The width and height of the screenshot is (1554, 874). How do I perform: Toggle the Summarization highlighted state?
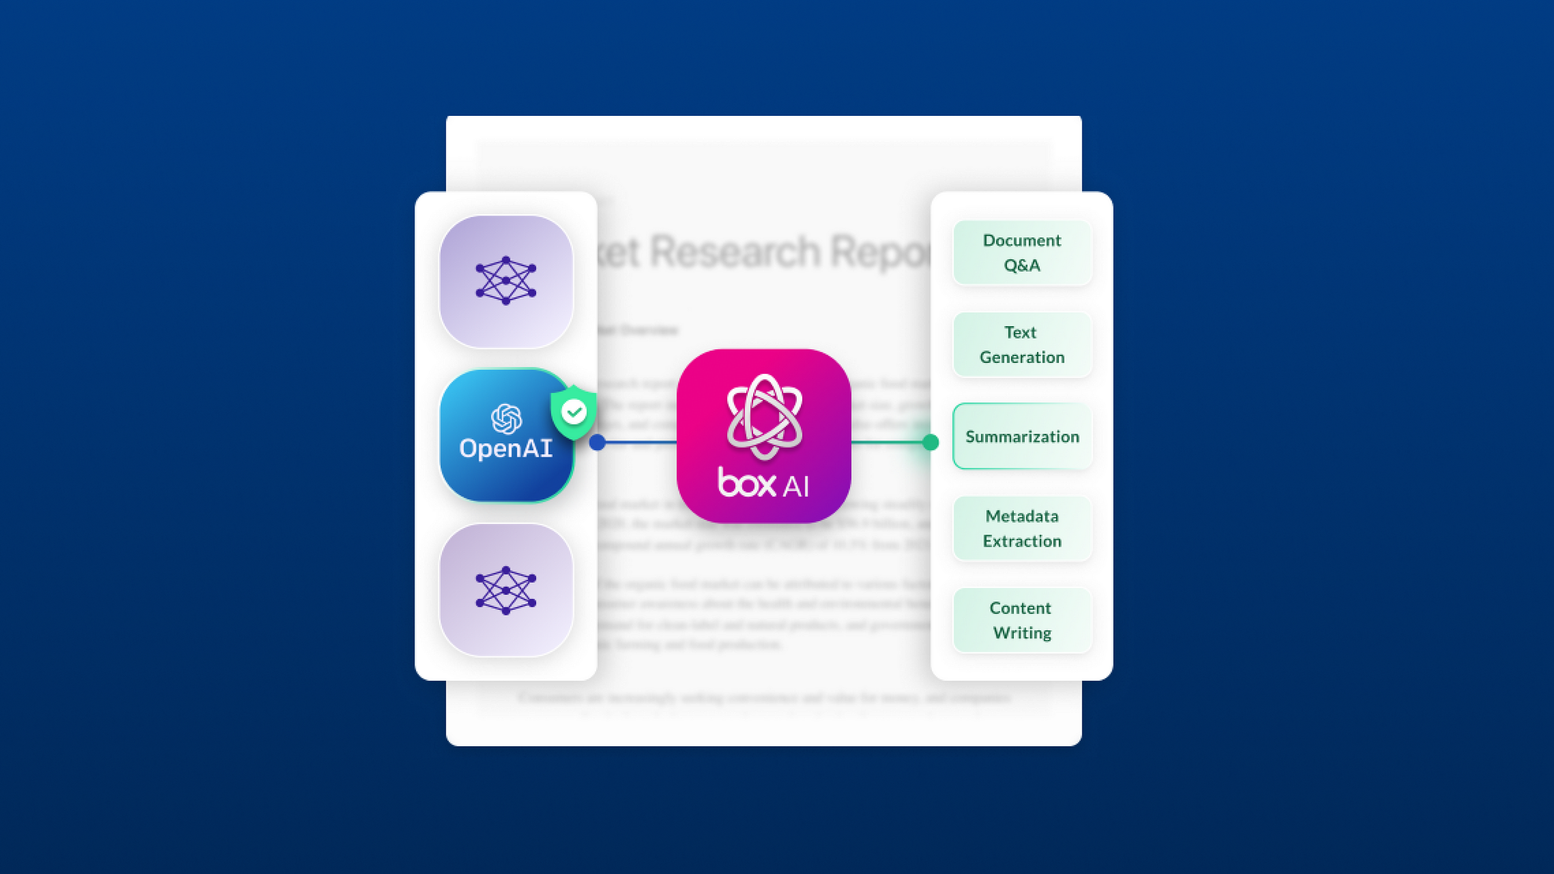[x=1021, y=437]
